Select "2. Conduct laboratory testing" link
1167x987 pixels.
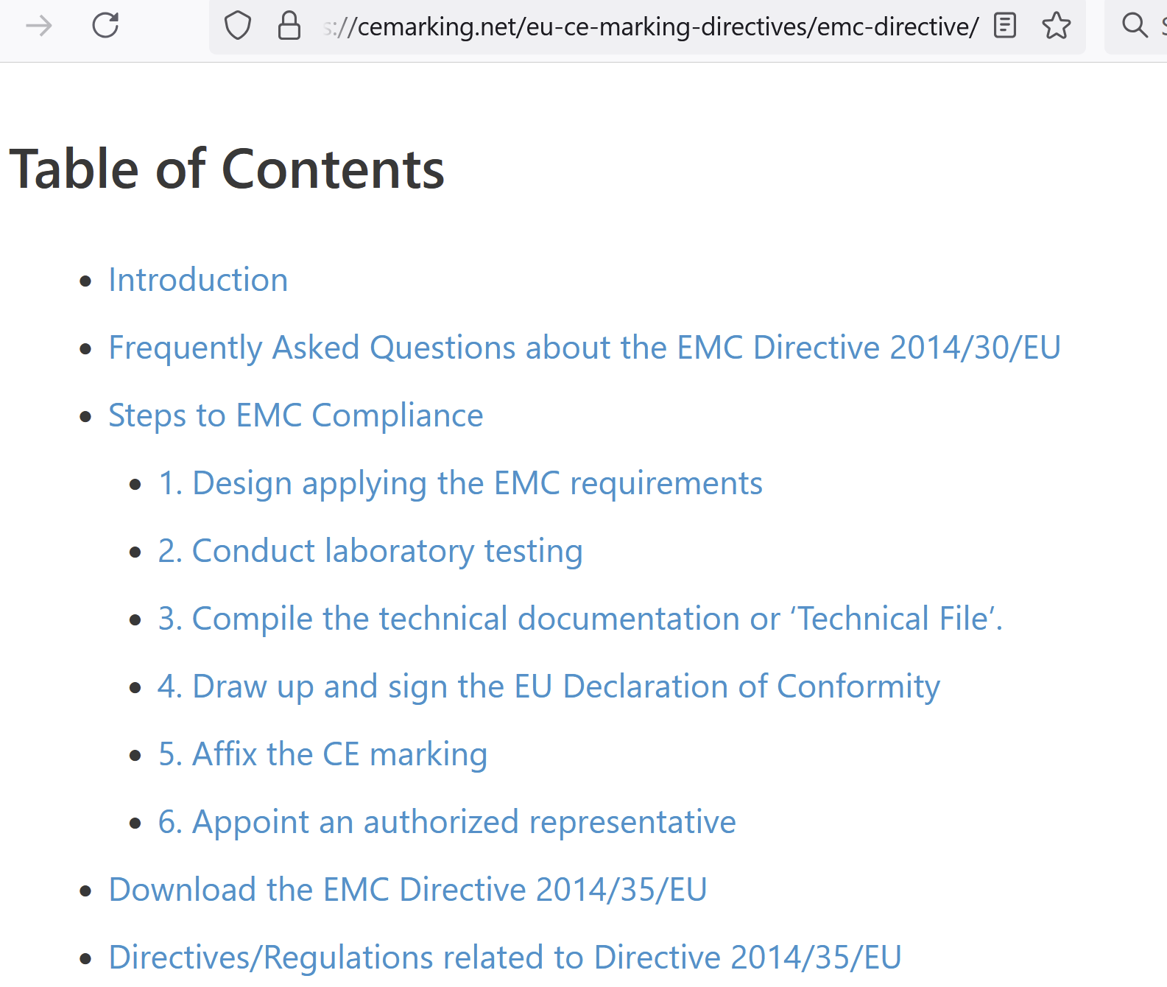[370, 551]
